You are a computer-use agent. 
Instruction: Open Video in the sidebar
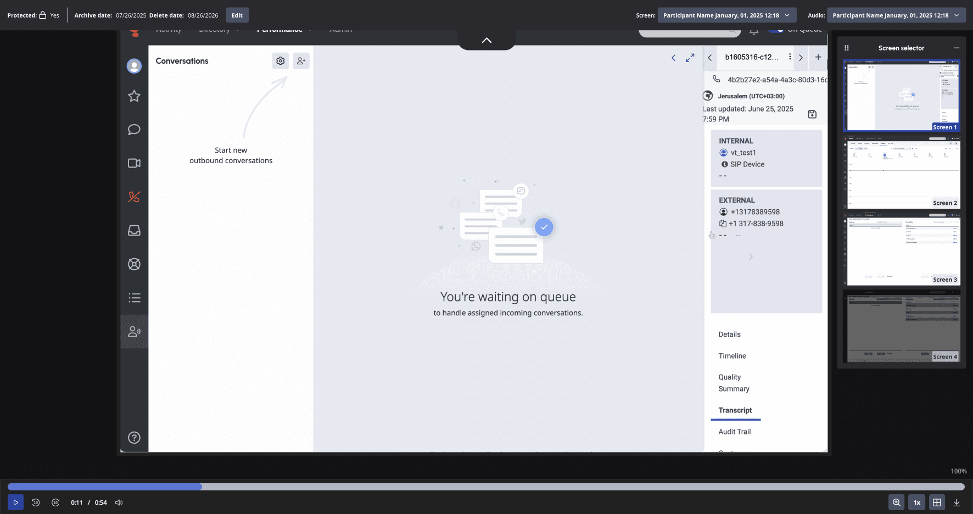[x=134, y=163]
